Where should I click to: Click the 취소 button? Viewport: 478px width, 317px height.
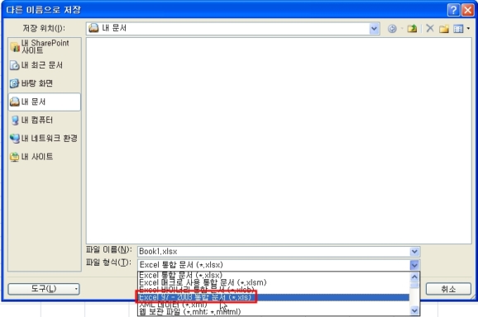(448, 289)
